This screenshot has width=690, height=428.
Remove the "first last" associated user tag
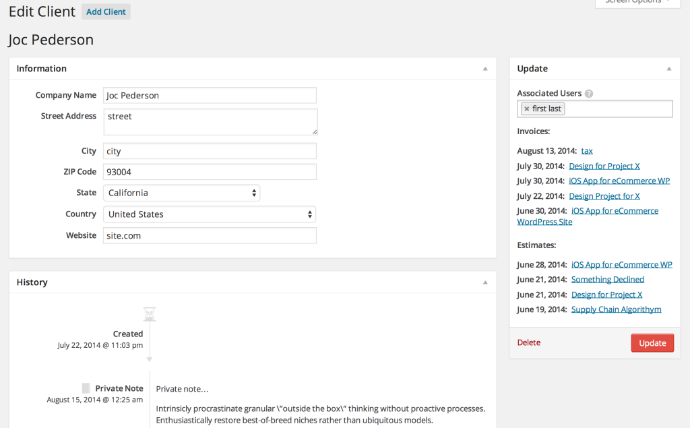tap(526, 109)
